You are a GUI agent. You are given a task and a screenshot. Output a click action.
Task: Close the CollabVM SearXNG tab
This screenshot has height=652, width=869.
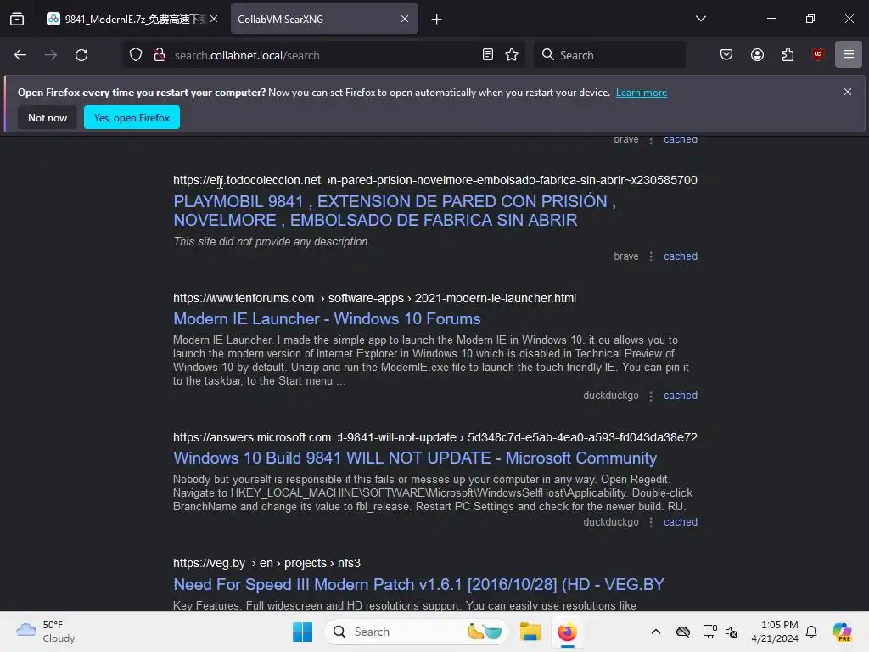point(405,19)
